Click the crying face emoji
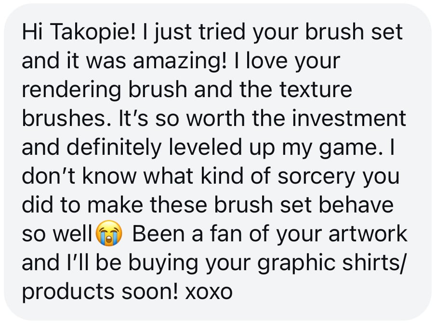Image resolution: width=436 pixels, height=325 pixels. click(110, 235)
